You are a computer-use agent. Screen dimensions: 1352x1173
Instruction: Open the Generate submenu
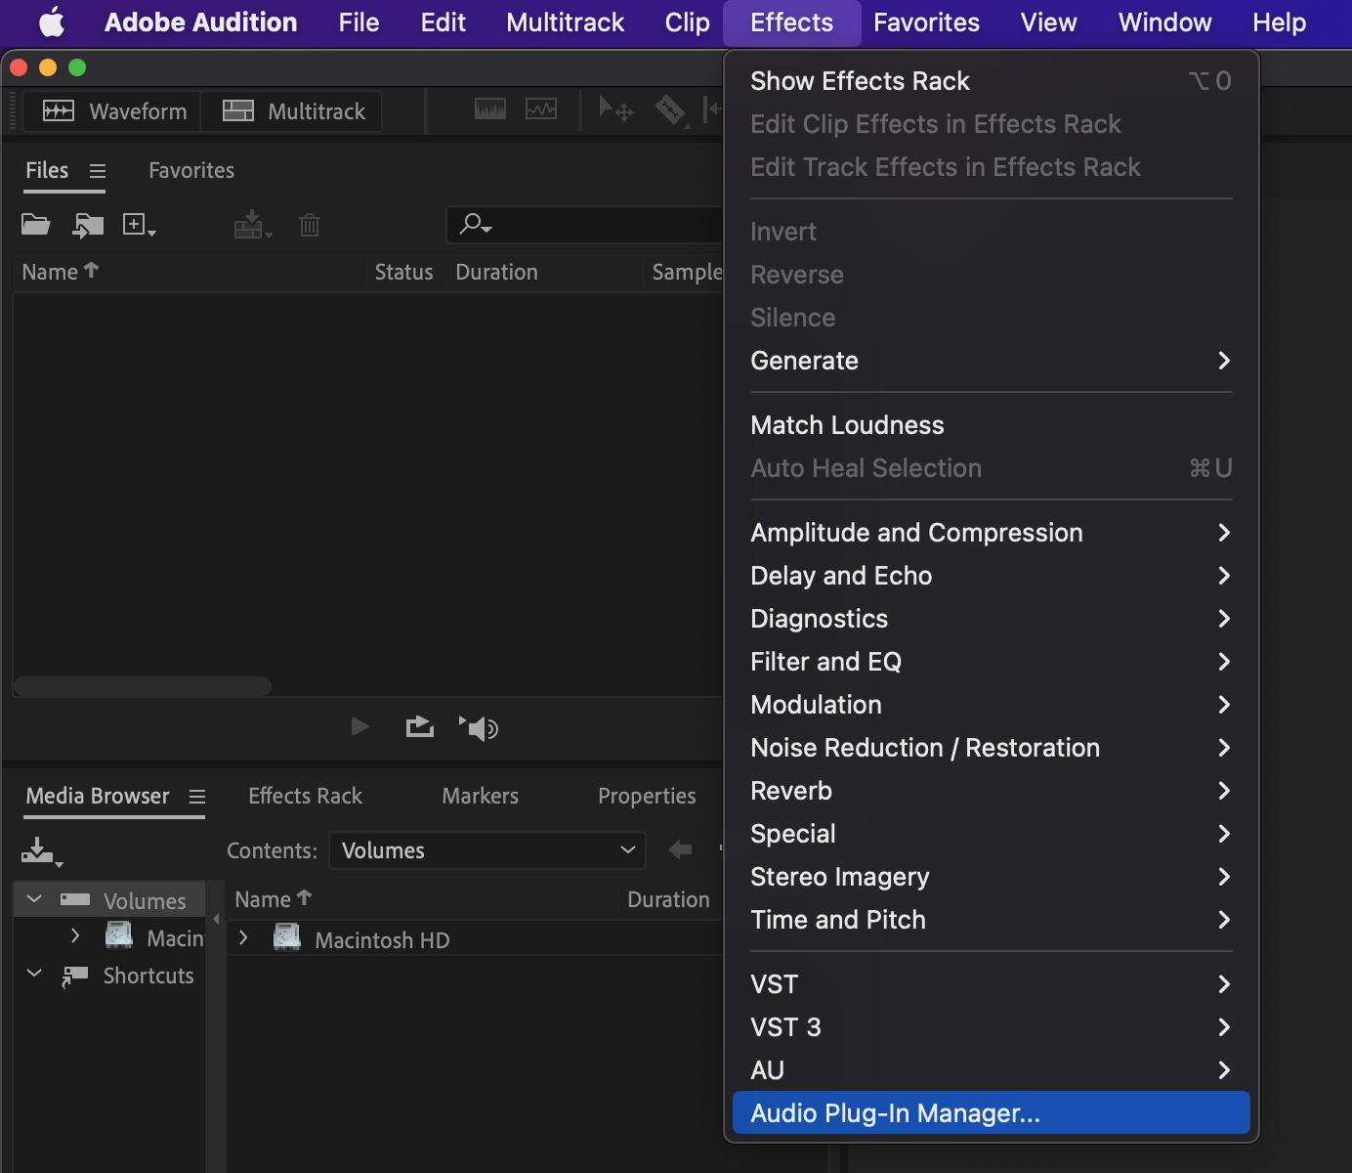pos(991,361)
